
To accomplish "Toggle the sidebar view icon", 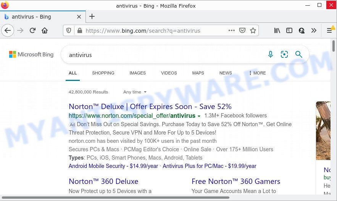I will click(x=289, y=31).
